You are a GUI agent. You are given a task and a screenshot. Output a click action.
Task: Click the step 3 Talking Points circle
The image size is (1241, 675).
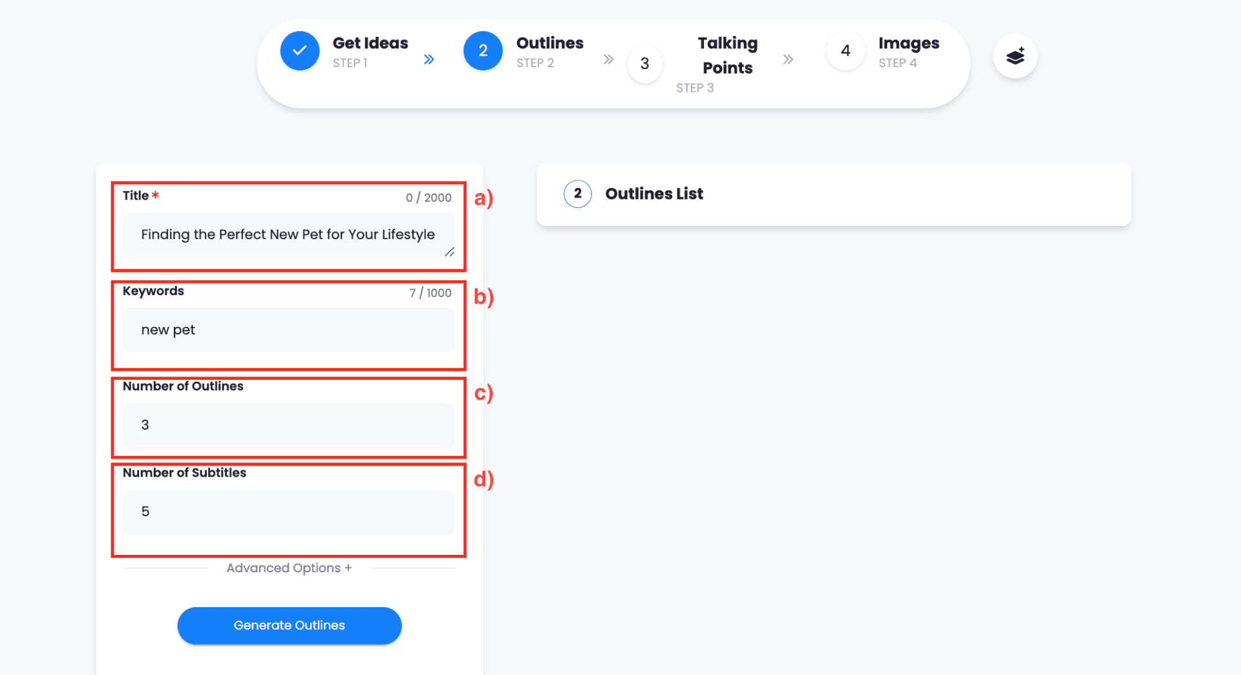point(644,63)
